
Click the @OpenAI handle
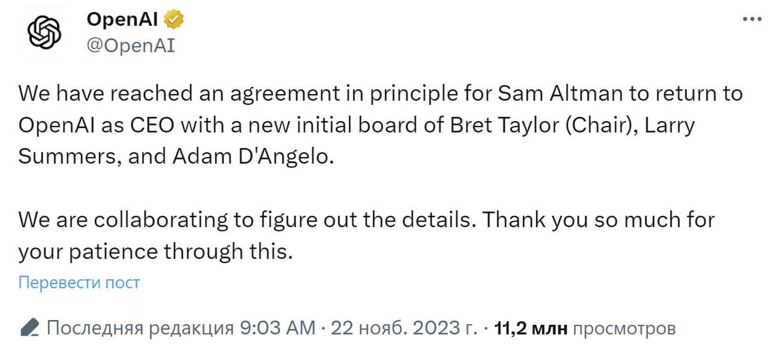coord(131,46)
